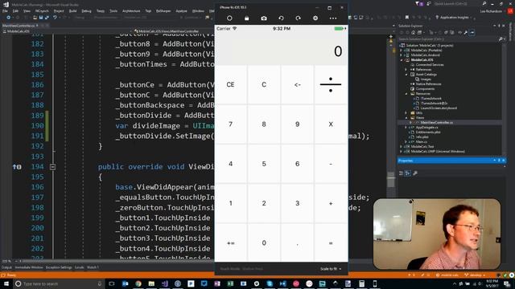The width and height of the screenshot is (515, 289).
Task: Expand the Utils folder node
Action: pyautogui.click(x=406, y=112)
